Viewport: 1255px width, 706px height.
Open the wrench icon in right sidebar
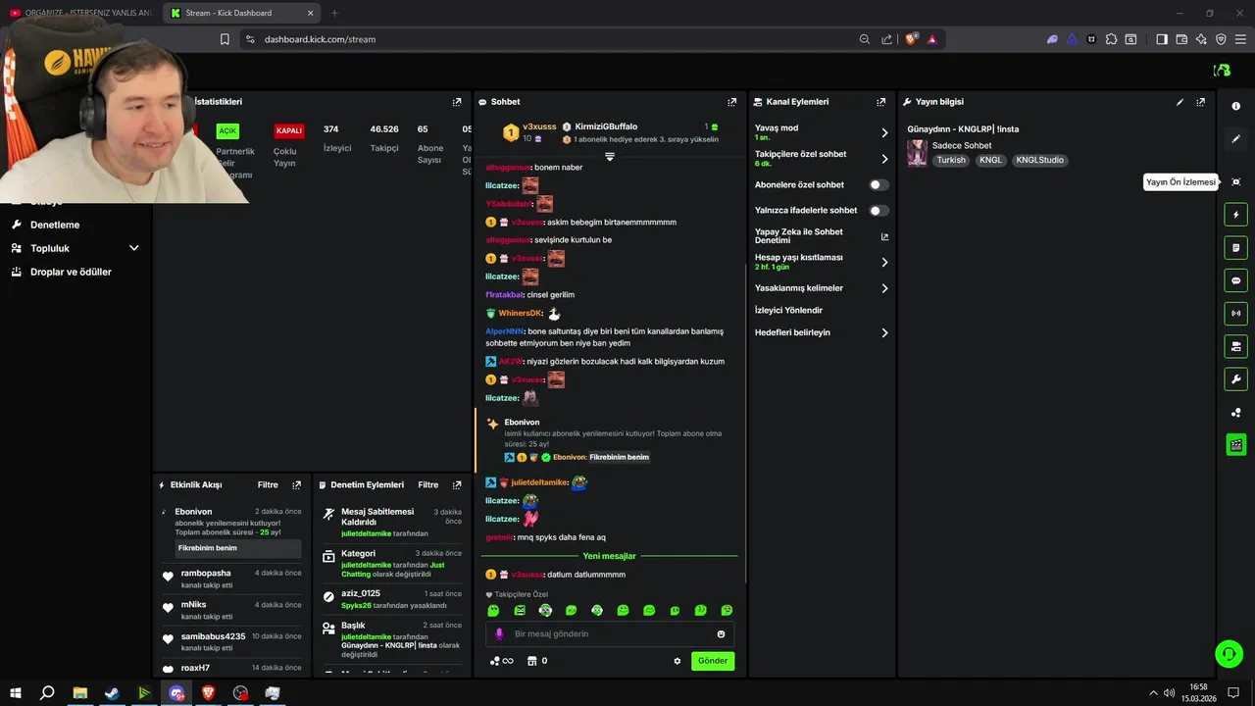pos(1235,379)
